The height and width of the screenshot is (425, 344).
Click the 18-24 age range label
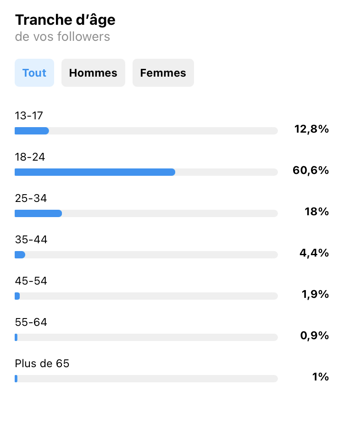click(x=30, y=157)
